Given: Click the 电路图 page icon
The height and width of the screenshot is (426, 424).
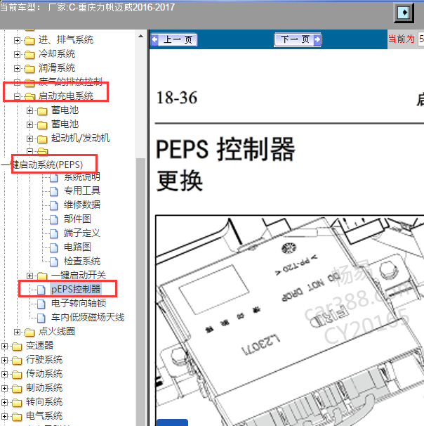Looking at the screenshot, I should (x=54, y=248).
